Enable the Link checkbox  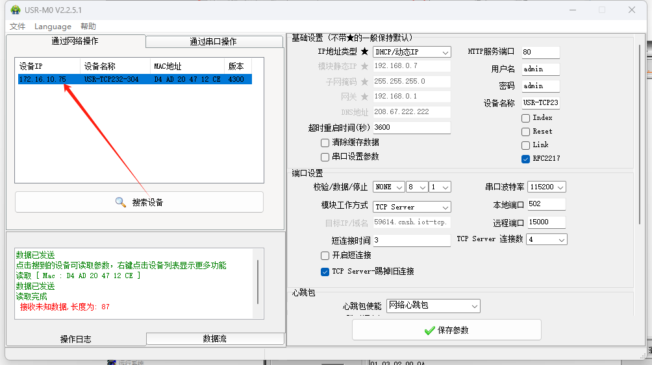coord(525,145)
